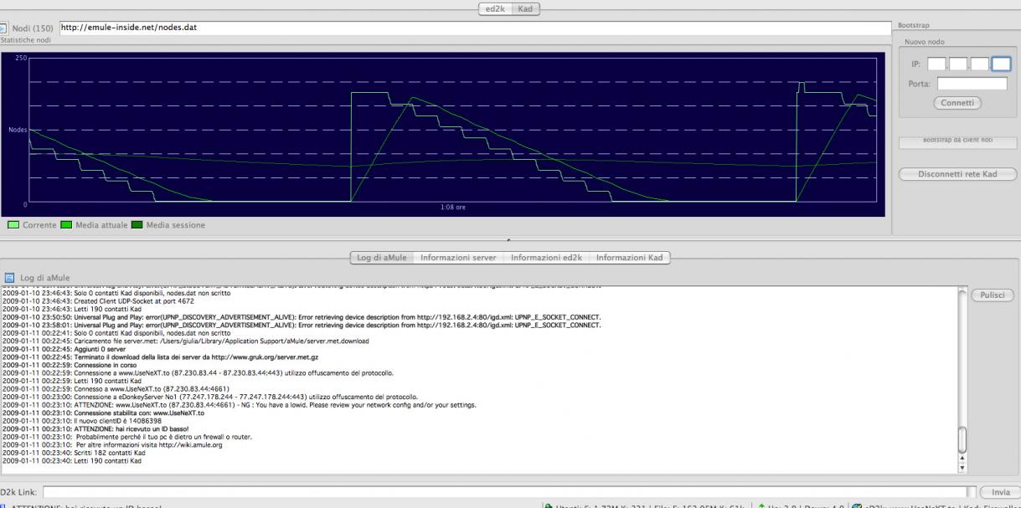1021x508 pixels.
Task: Click the 23:50:50 Universal Plug and Play error line
Action: (x=302, y=318)
